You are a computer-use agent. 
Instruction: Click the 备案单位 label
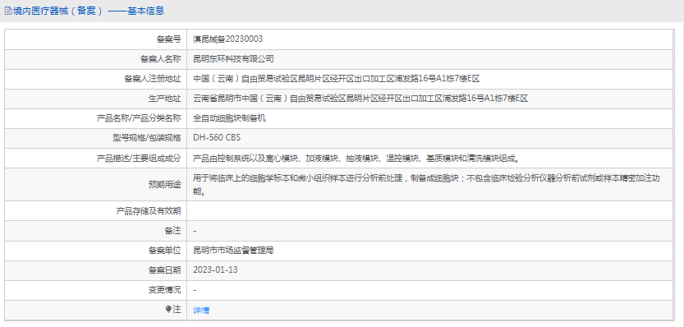pyautogui.click(x=164, y=251)
